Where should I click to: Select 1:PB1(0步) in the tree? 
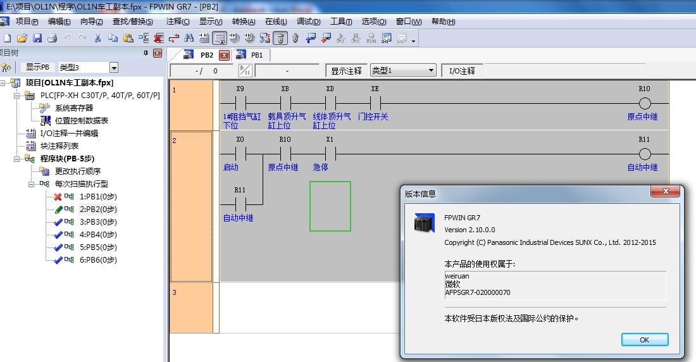click(98, 196)
